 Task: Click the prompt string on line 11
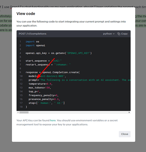(85, 80)
